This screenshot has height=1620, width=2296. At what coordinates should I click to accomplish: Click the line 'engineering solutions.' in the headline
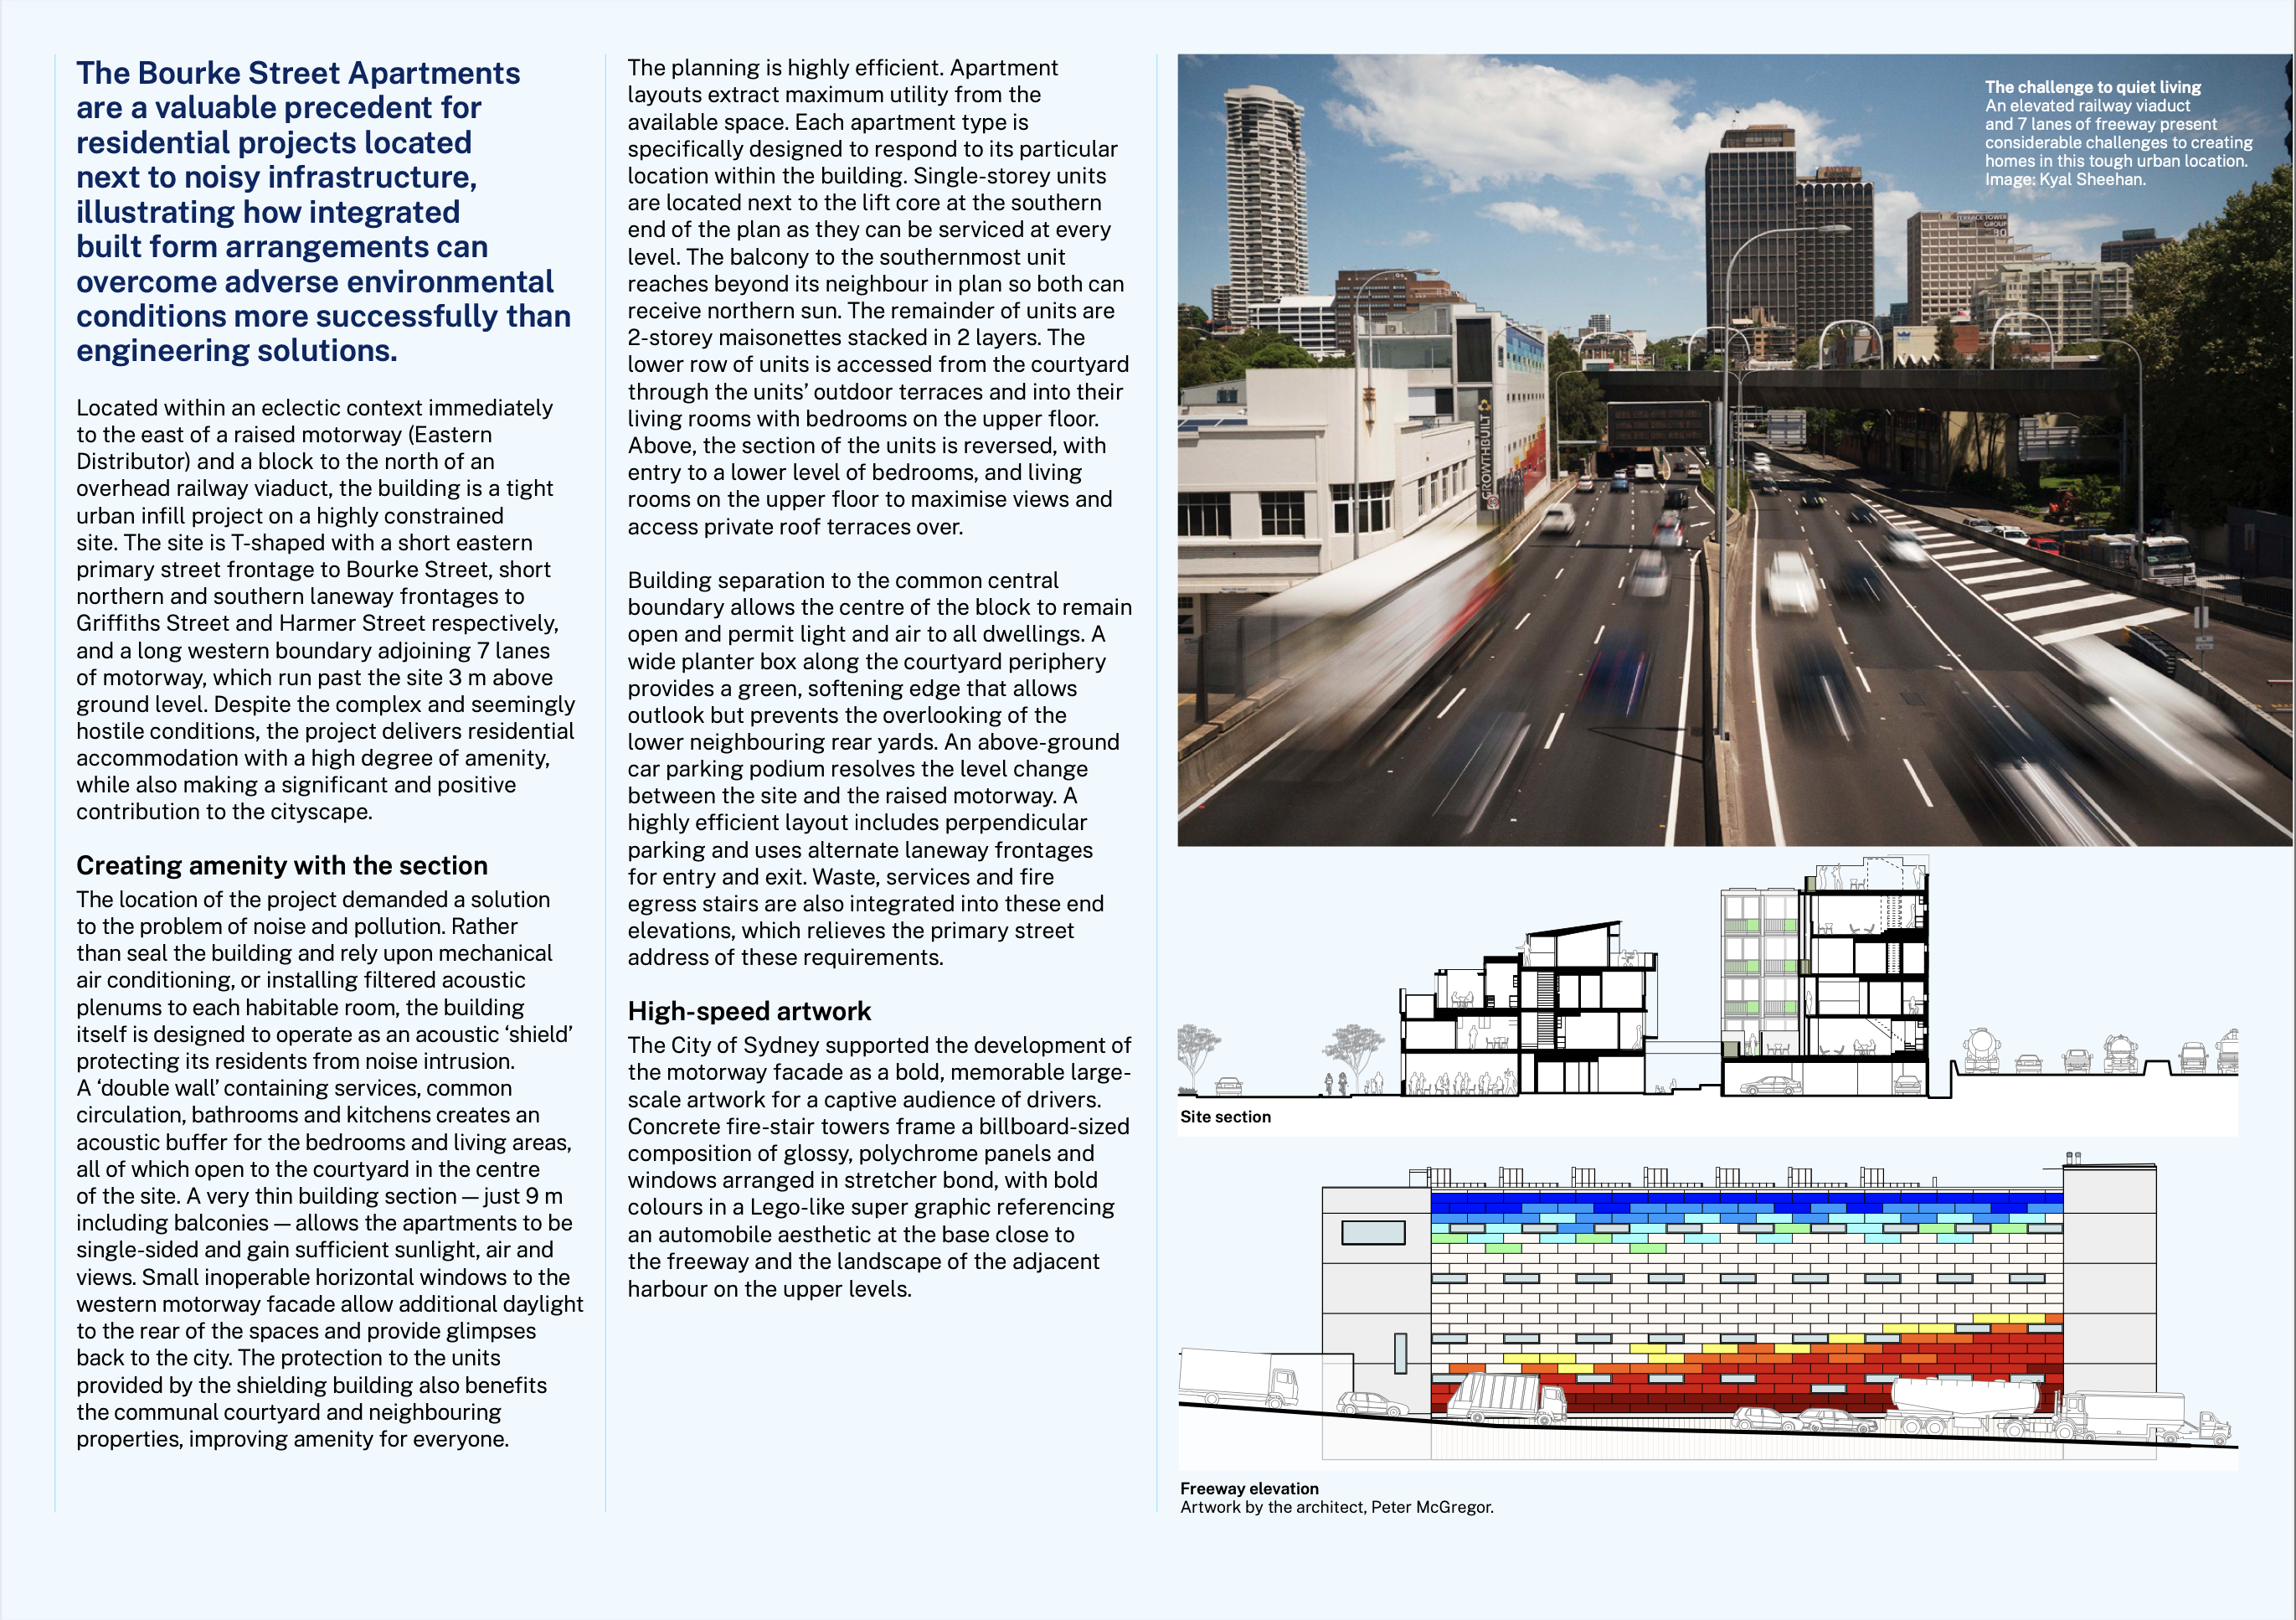[x=236, y=350]
